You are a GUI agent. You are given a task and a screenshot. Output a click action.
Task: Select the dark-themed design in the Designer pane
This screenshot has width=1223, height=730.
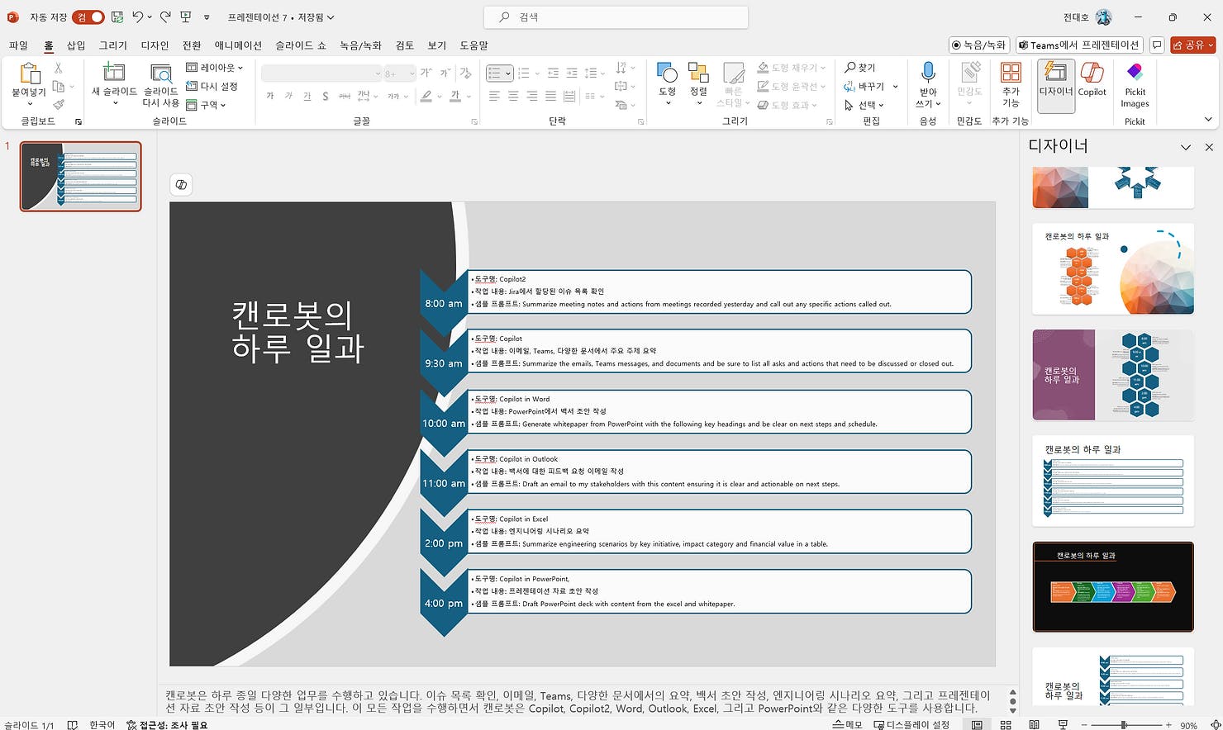pos(1112,586)
